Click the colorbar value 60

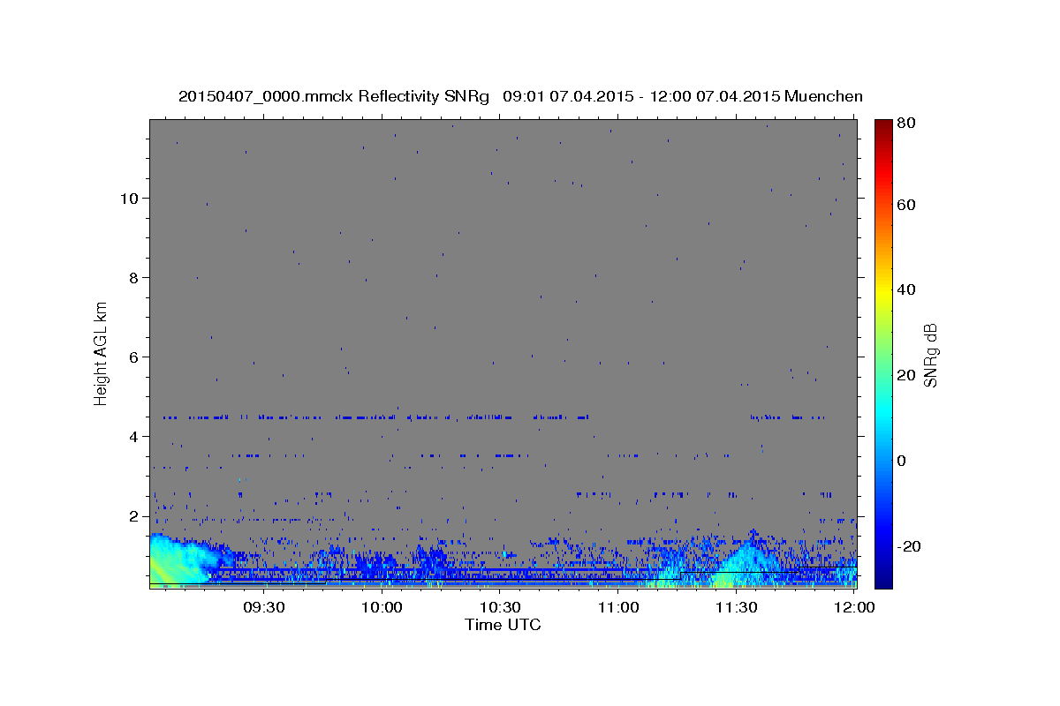pyautogui.click(x=905, y=205)
